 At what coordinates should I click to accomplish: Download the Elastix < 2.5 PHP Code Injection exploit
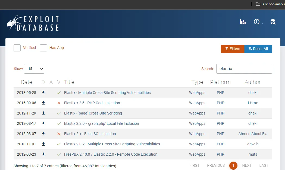(43, 103)
